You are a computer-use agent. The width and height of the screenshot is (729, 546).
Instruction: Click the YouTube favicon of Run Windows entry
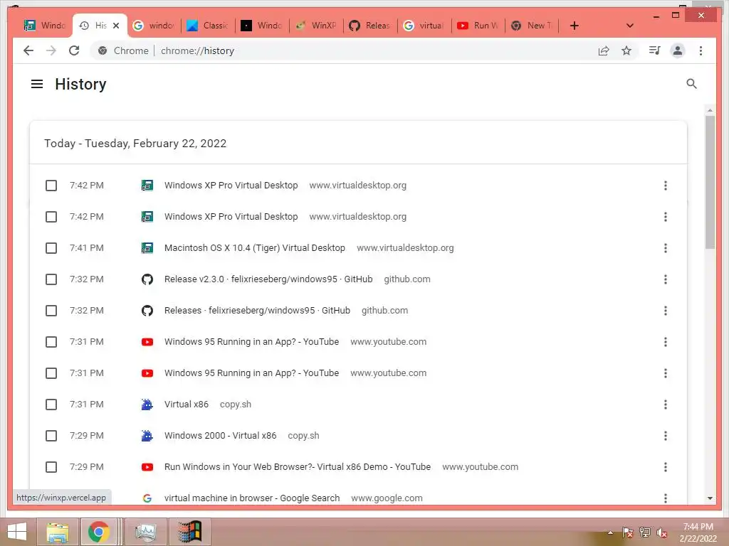coord(147,467)
